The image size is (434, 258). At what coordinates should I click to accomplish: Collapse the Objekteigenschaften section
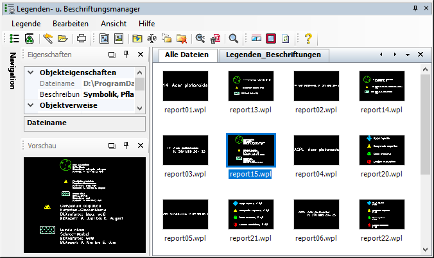32,73
